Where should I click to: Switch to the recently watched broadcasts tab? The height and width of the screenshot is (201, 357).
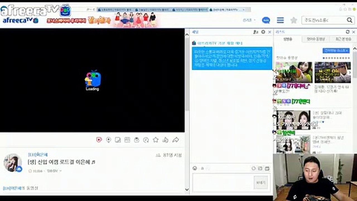[343, 39]
